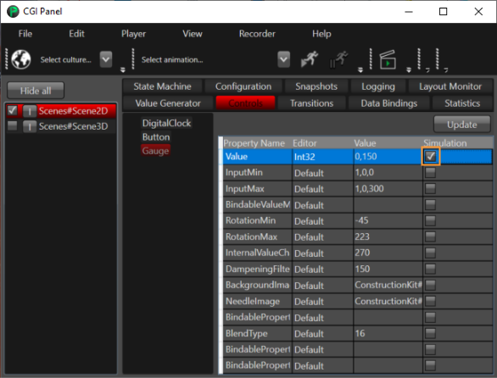Image resolution: width=497 pixels, height=378 pixels.
Task: Click the Value cell showing 0,150
Action: 388,157
